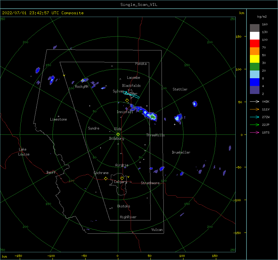278x260 pixels.
Task: Click the Olds city label
Action: tap(118, 129)
